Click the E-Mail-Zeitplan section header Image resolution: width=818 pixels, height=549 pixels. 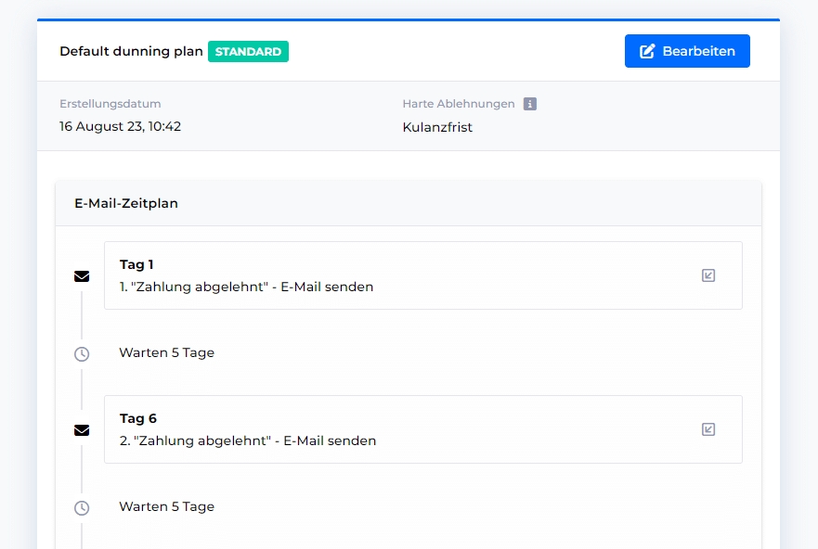(409, 203)
